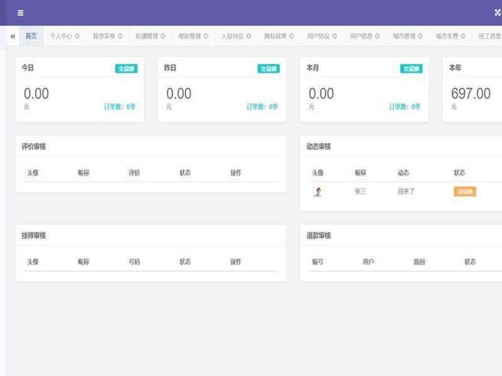Click the 用户 column header in 退款审核
Screen dimensions: 502x376
(368, 262)
